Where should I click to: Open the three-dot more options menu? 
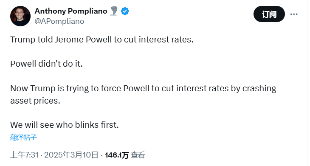point(294,14)
